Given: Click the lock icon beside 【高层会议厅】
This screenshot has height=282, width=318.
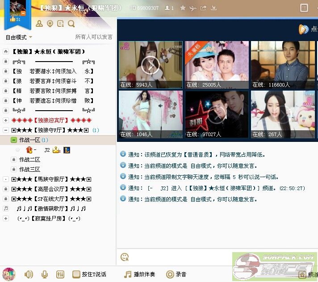Looking at the screenshot, I should point(6,189).
